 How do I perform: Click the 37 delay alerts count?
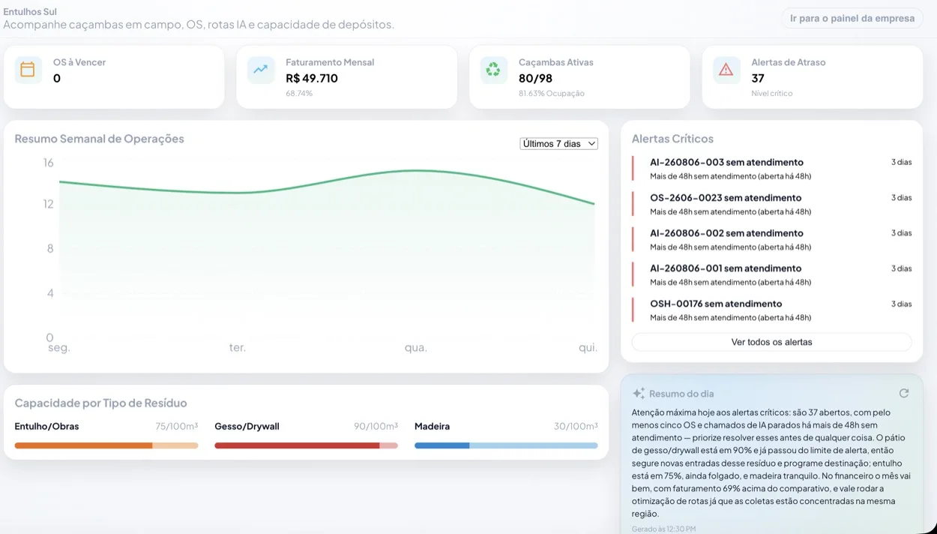click(x=758, y=78)
